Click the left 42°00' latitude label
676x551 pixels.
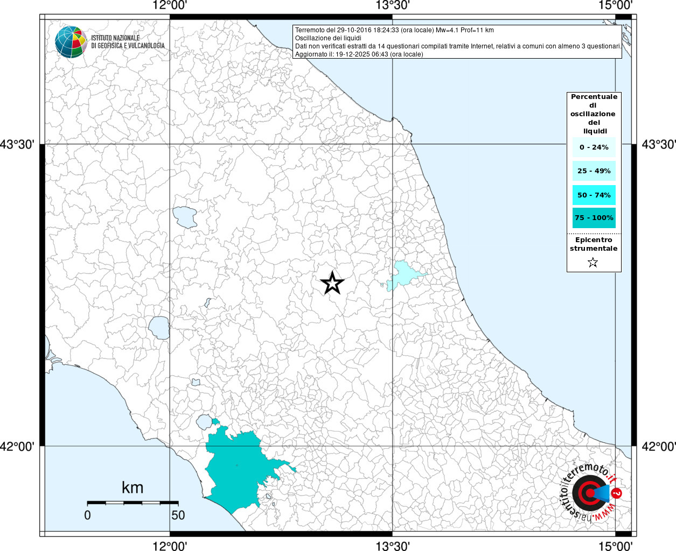(x=18, y=446)
